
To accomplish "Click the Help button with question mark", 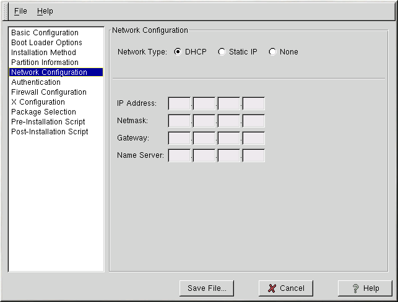I will [365, 288].
